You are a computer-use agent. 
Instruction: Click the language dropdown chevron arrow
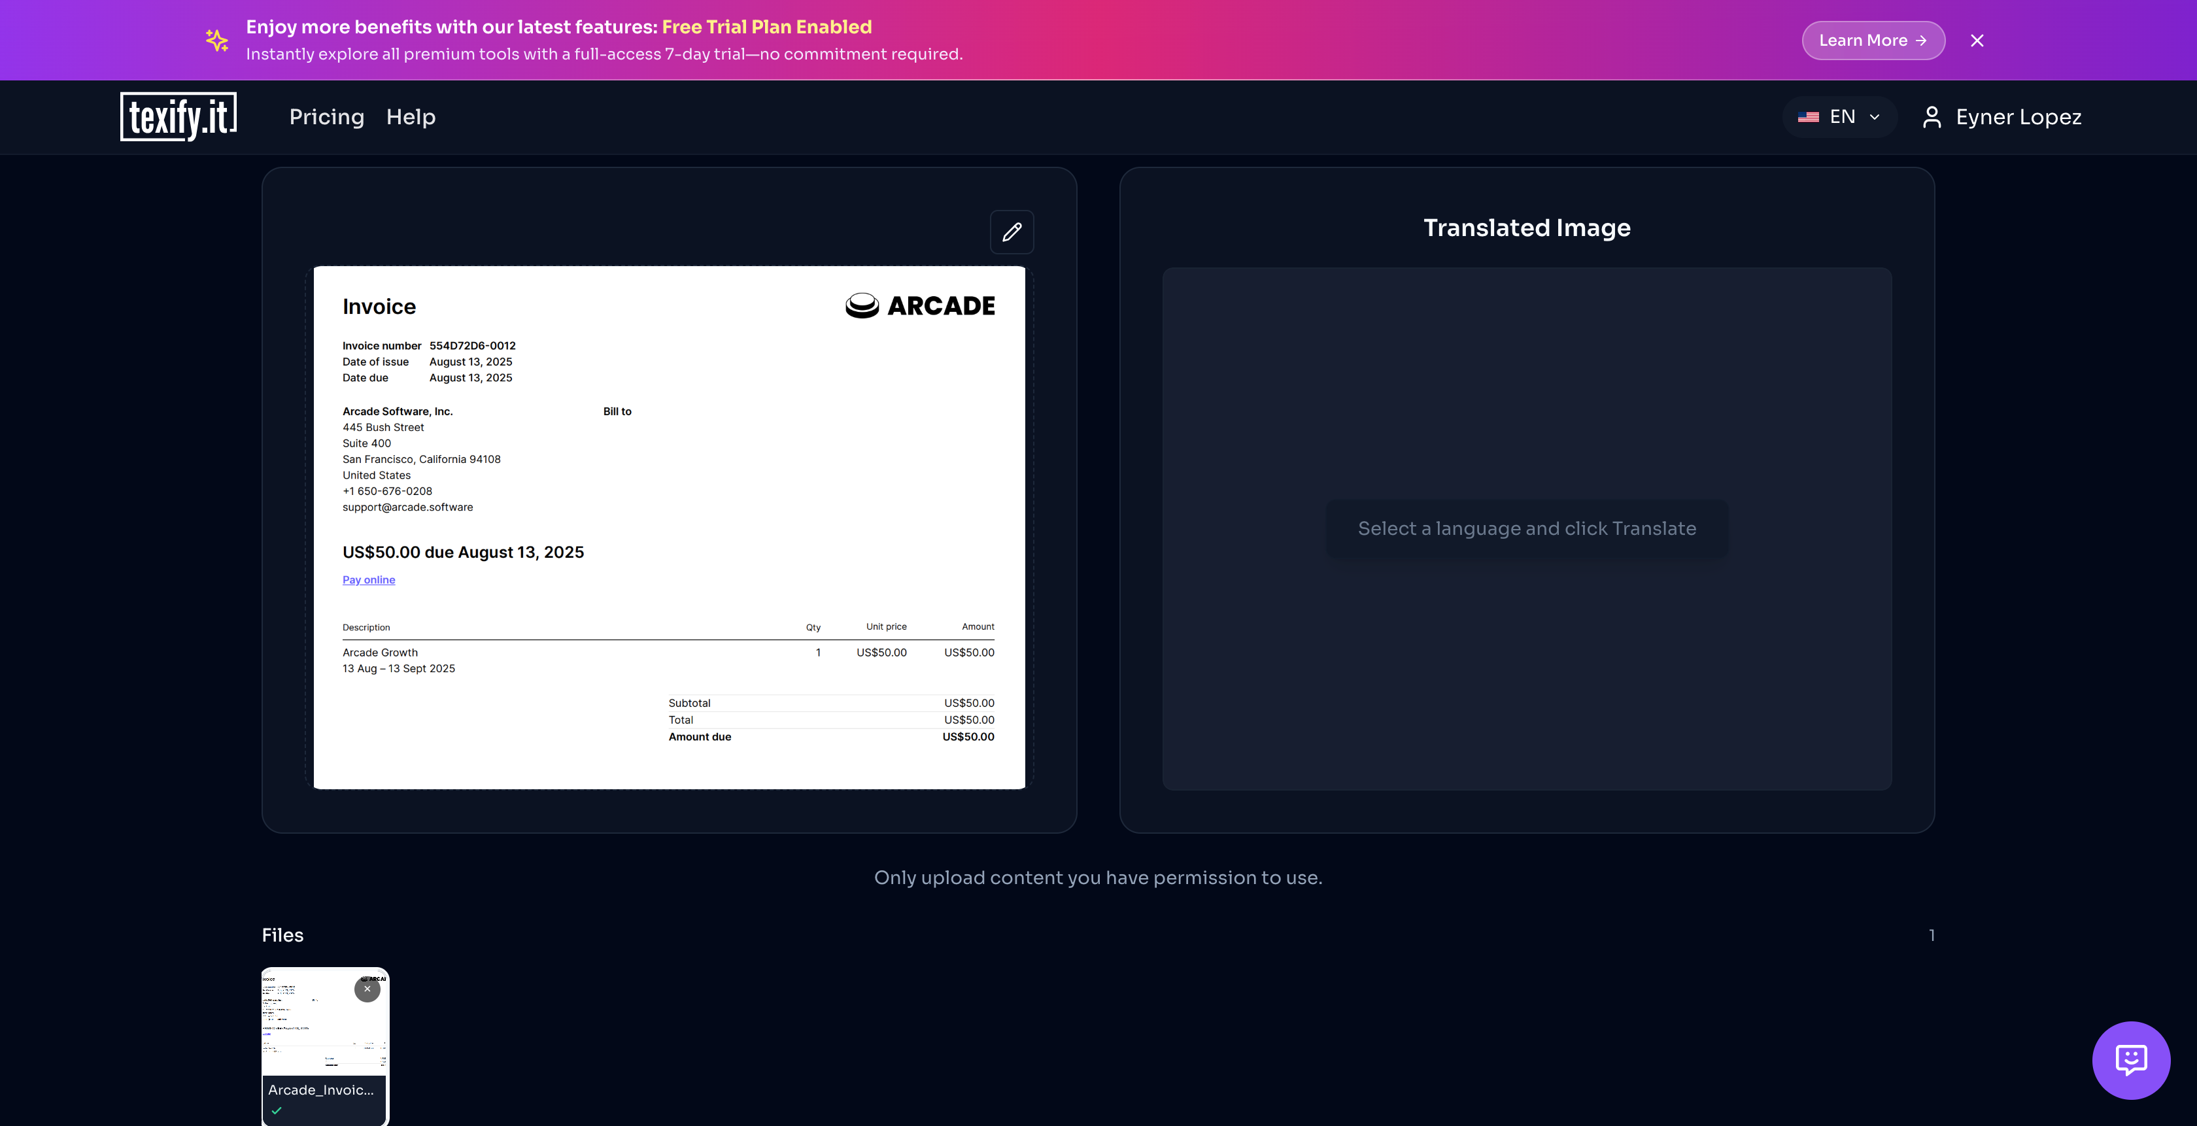pyautogui.click(x=1875, y=117)
